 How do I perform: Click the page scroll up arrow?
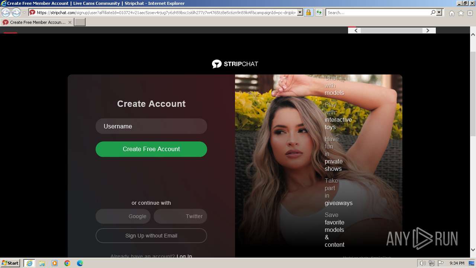[x=473, y=35]
